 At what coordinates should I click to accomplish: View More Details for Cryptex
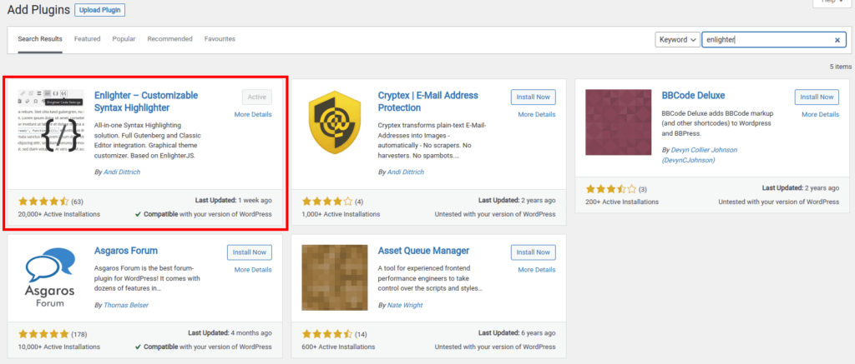pos(537,114)
